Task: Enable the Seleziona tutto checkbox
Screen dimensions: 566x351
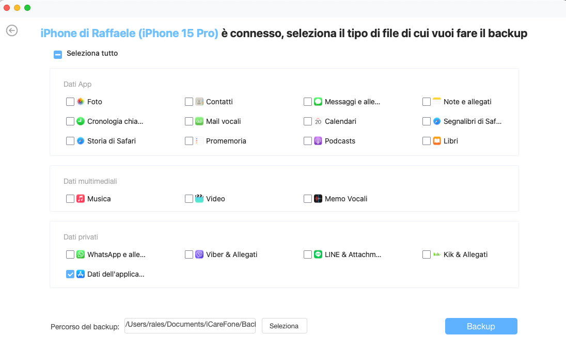Action: tap(58, 54)
